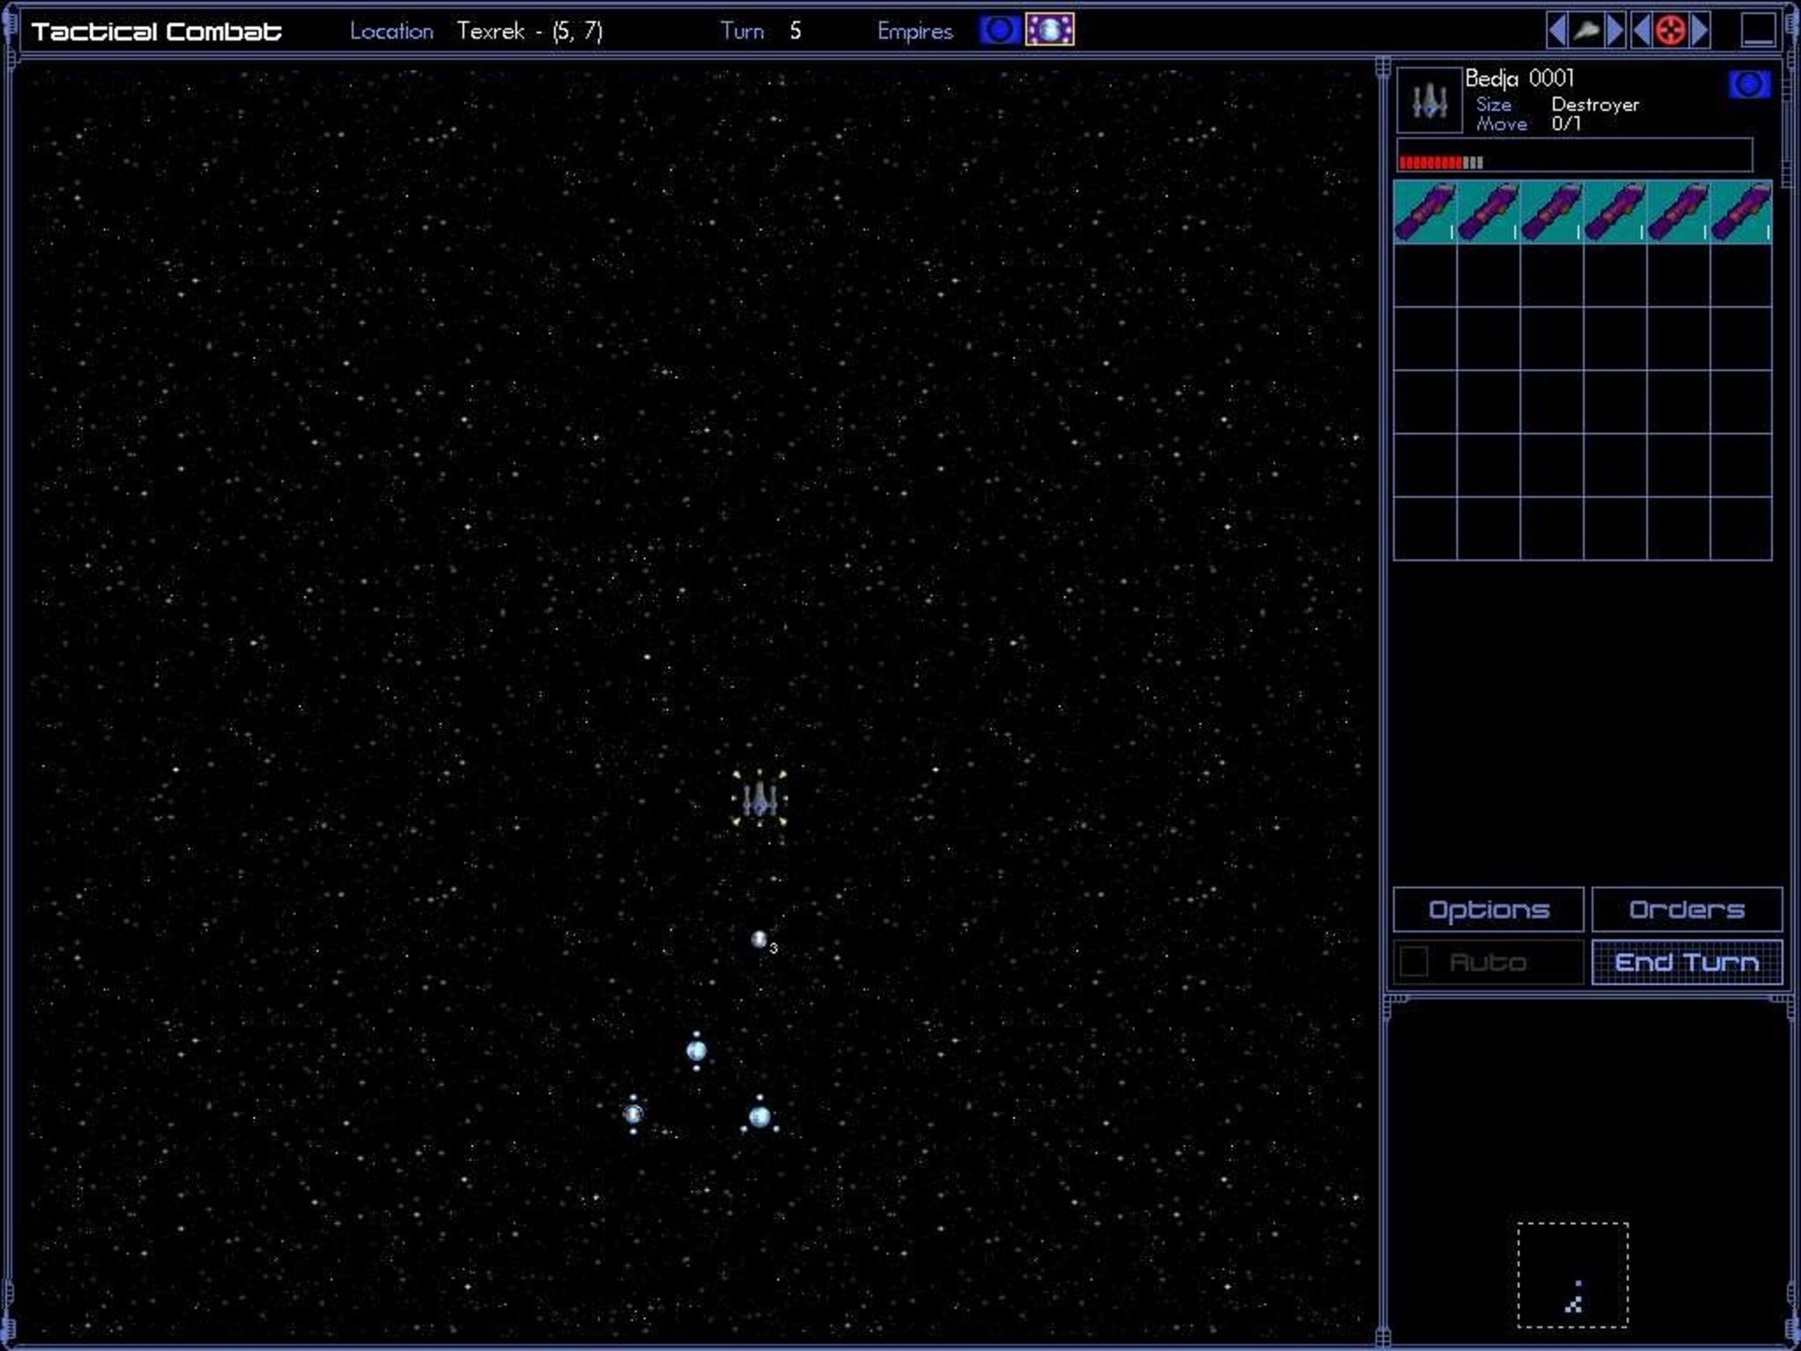The width and height of the screenshot is (1801, 1351).
Task: Click the minimap viewport box
Action: coord(1572,1275)
